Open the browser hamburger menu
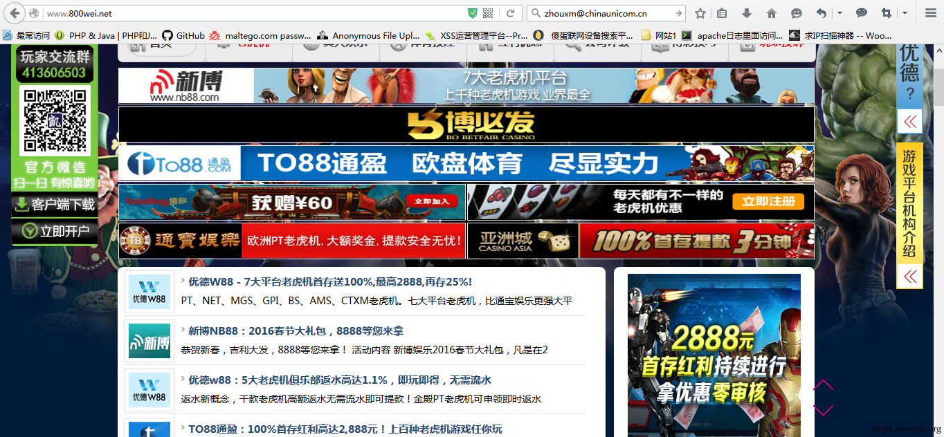Screen dimensions: 944x437 (x=931, y=13)
